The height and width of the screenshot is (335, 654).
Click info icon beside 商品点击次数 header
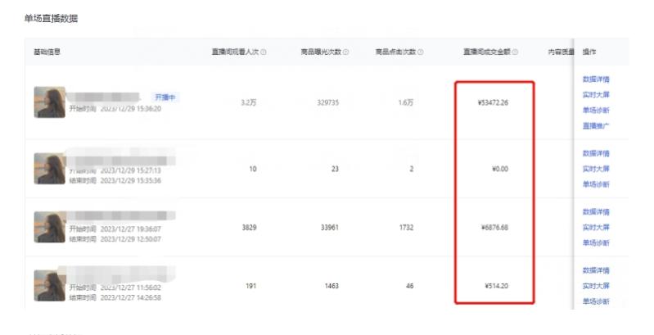[x=420, y=52]
